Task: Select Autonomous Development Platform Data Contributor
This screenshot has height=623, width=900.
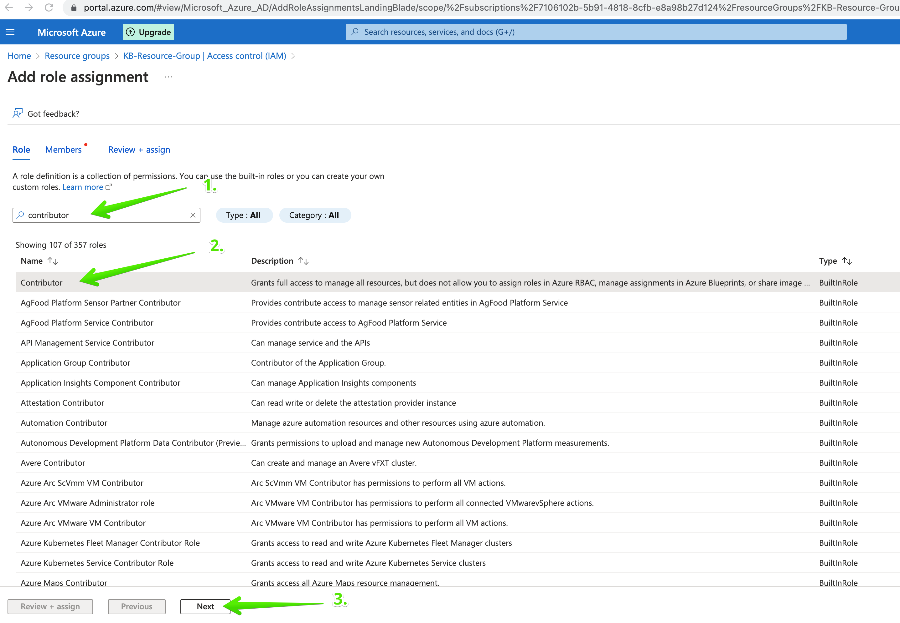Action: point(458,443)
